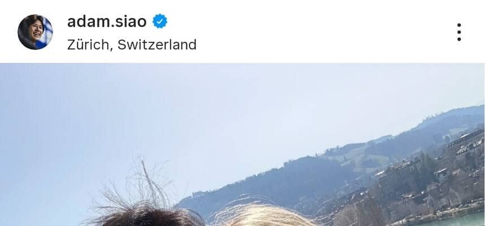Open the three-dot more options menu
Image resolution: width=485 pixels, height=226 pixels.
pyautogui.click(x=459, y=32)
